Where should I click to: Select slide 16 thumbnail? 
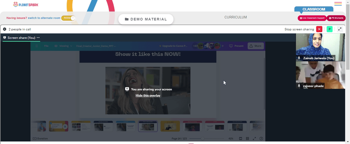tap(192, 126)
